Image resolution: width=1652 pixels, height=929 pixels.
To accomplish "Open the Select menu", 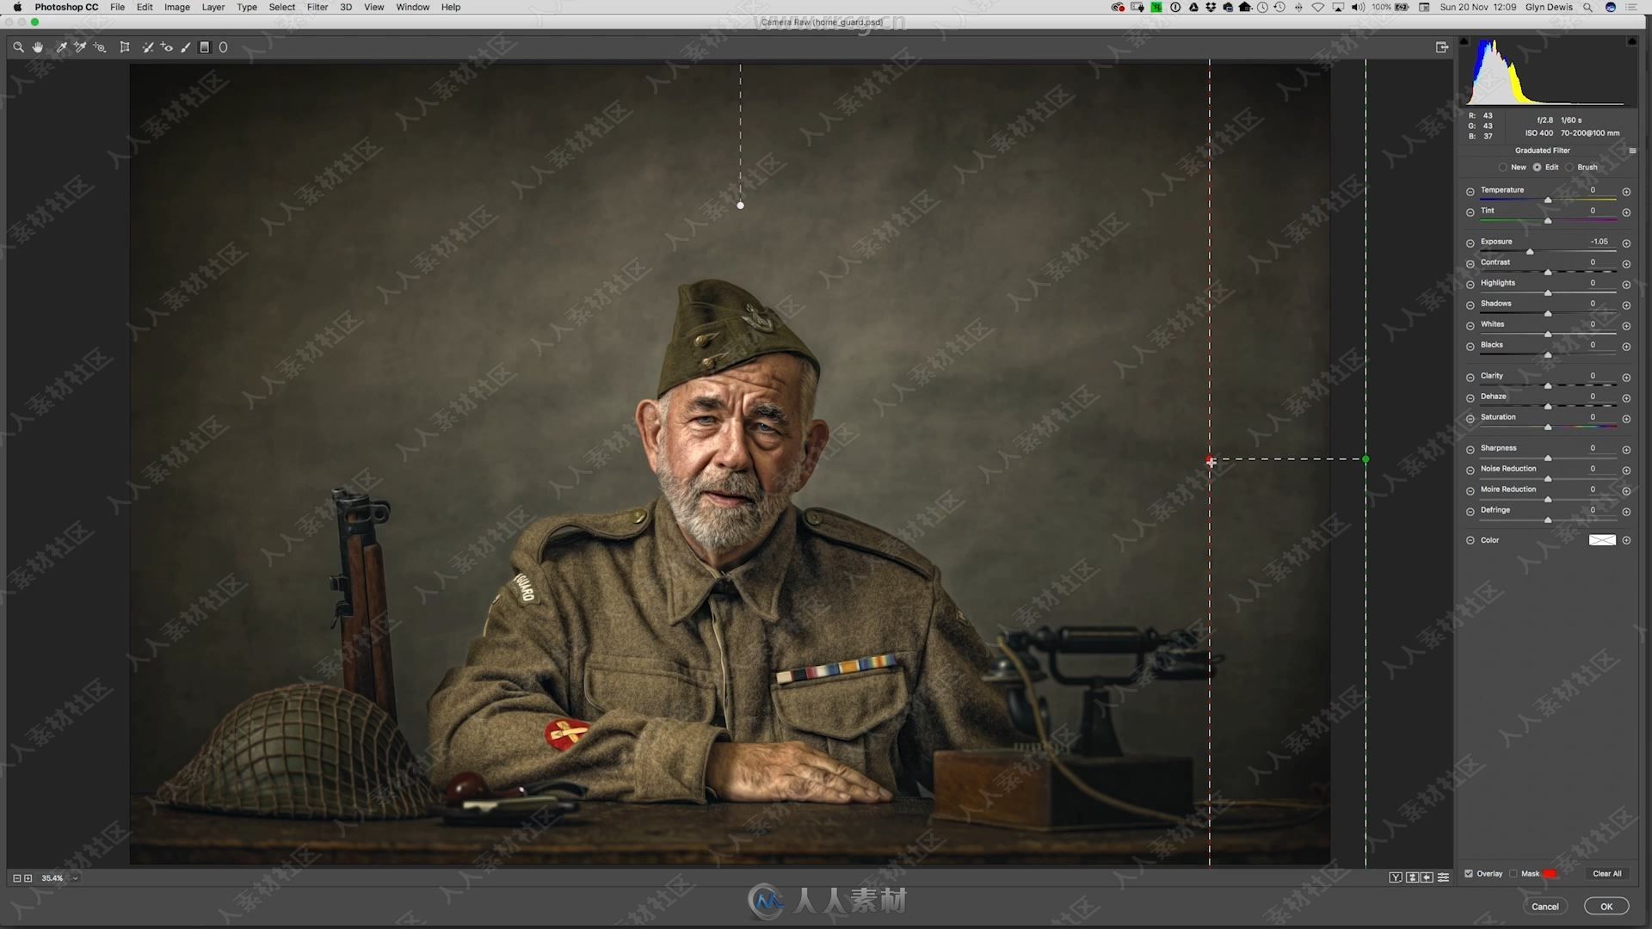I will tap(282, 7).
